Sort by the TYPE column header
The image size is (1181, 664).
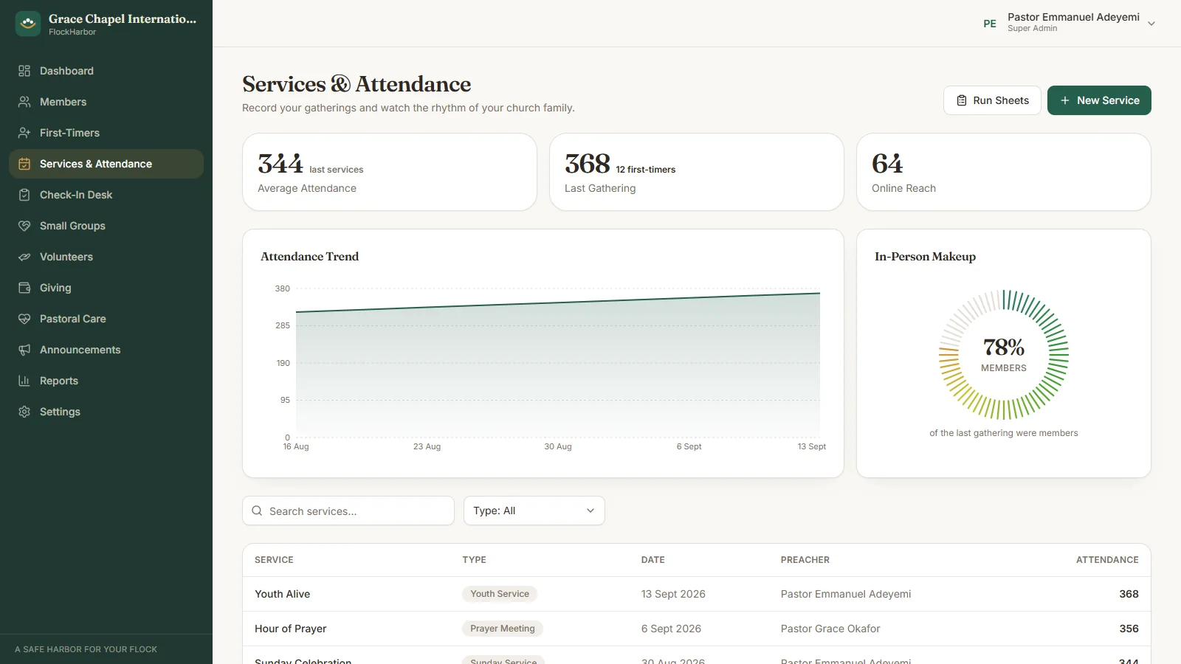tap(474, 560)
